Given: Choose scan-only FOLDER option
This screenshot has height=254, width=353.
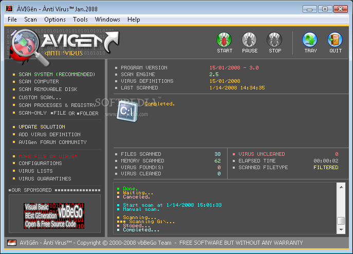Looking at the screenshot, I should click(x=88, y=113).
